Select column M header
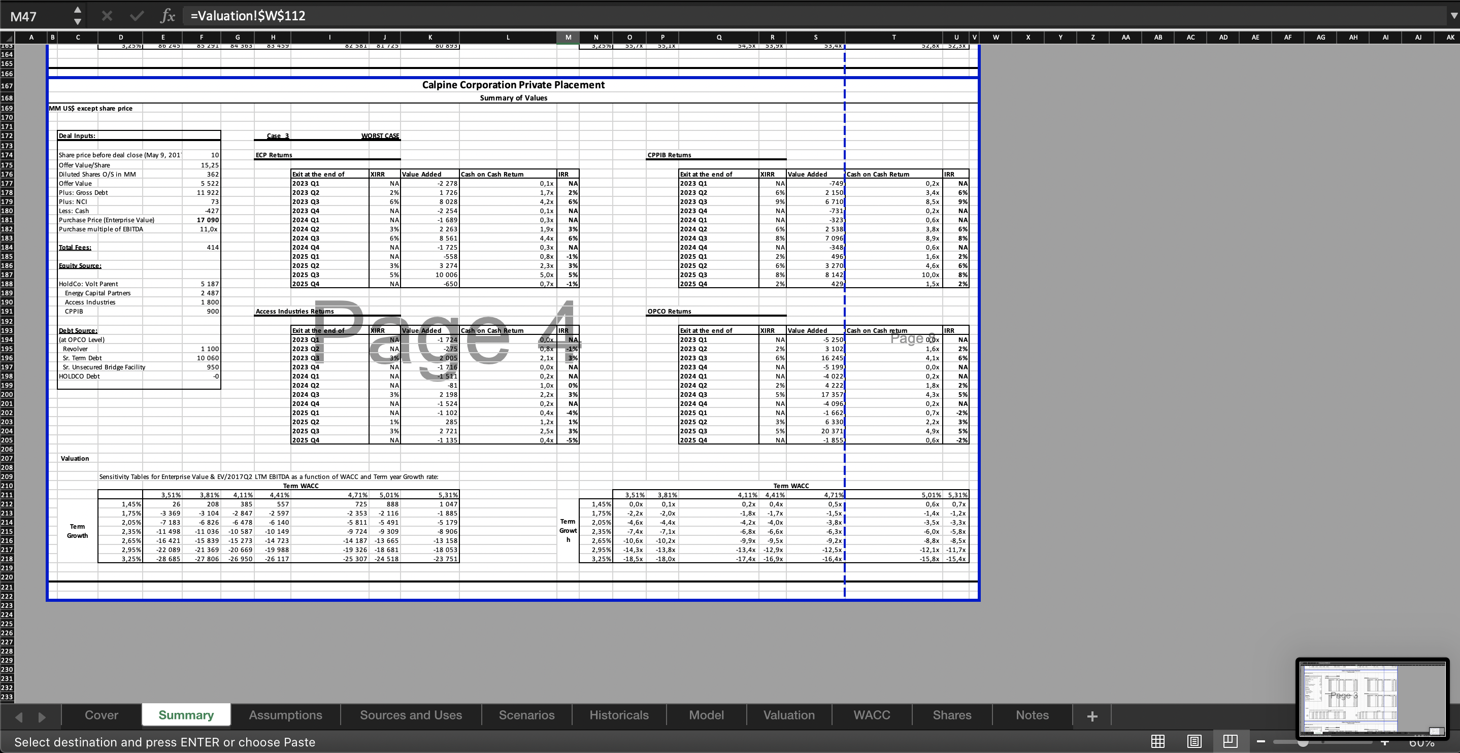The width and height of the screenshot is (1460, 753). pos(568,38)
